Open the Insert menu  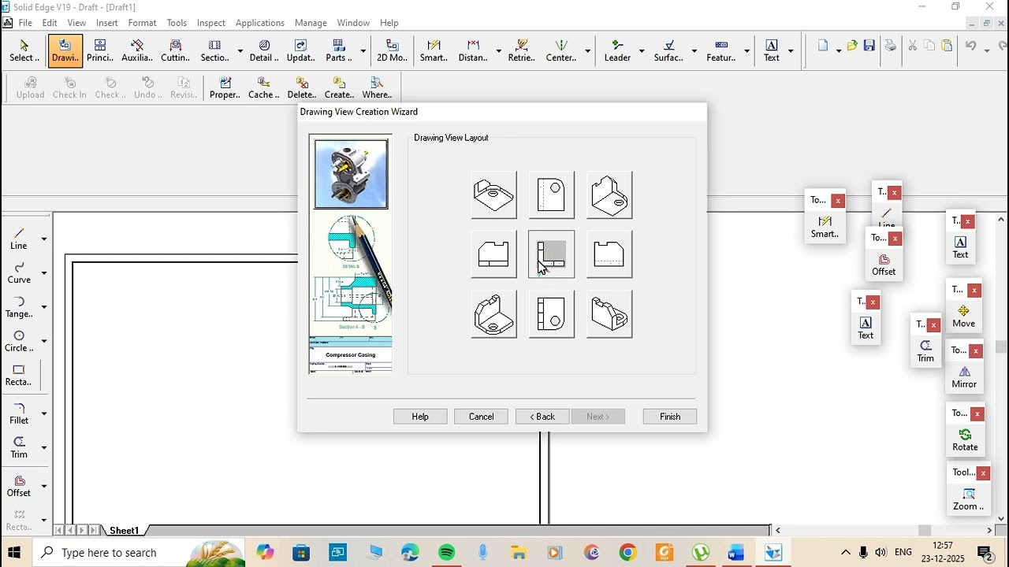107,23
